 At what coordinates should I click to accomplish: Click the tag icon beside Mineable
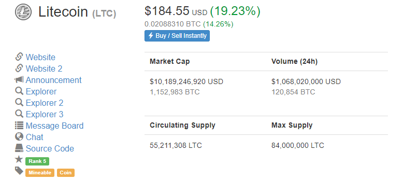click(19, 171)
